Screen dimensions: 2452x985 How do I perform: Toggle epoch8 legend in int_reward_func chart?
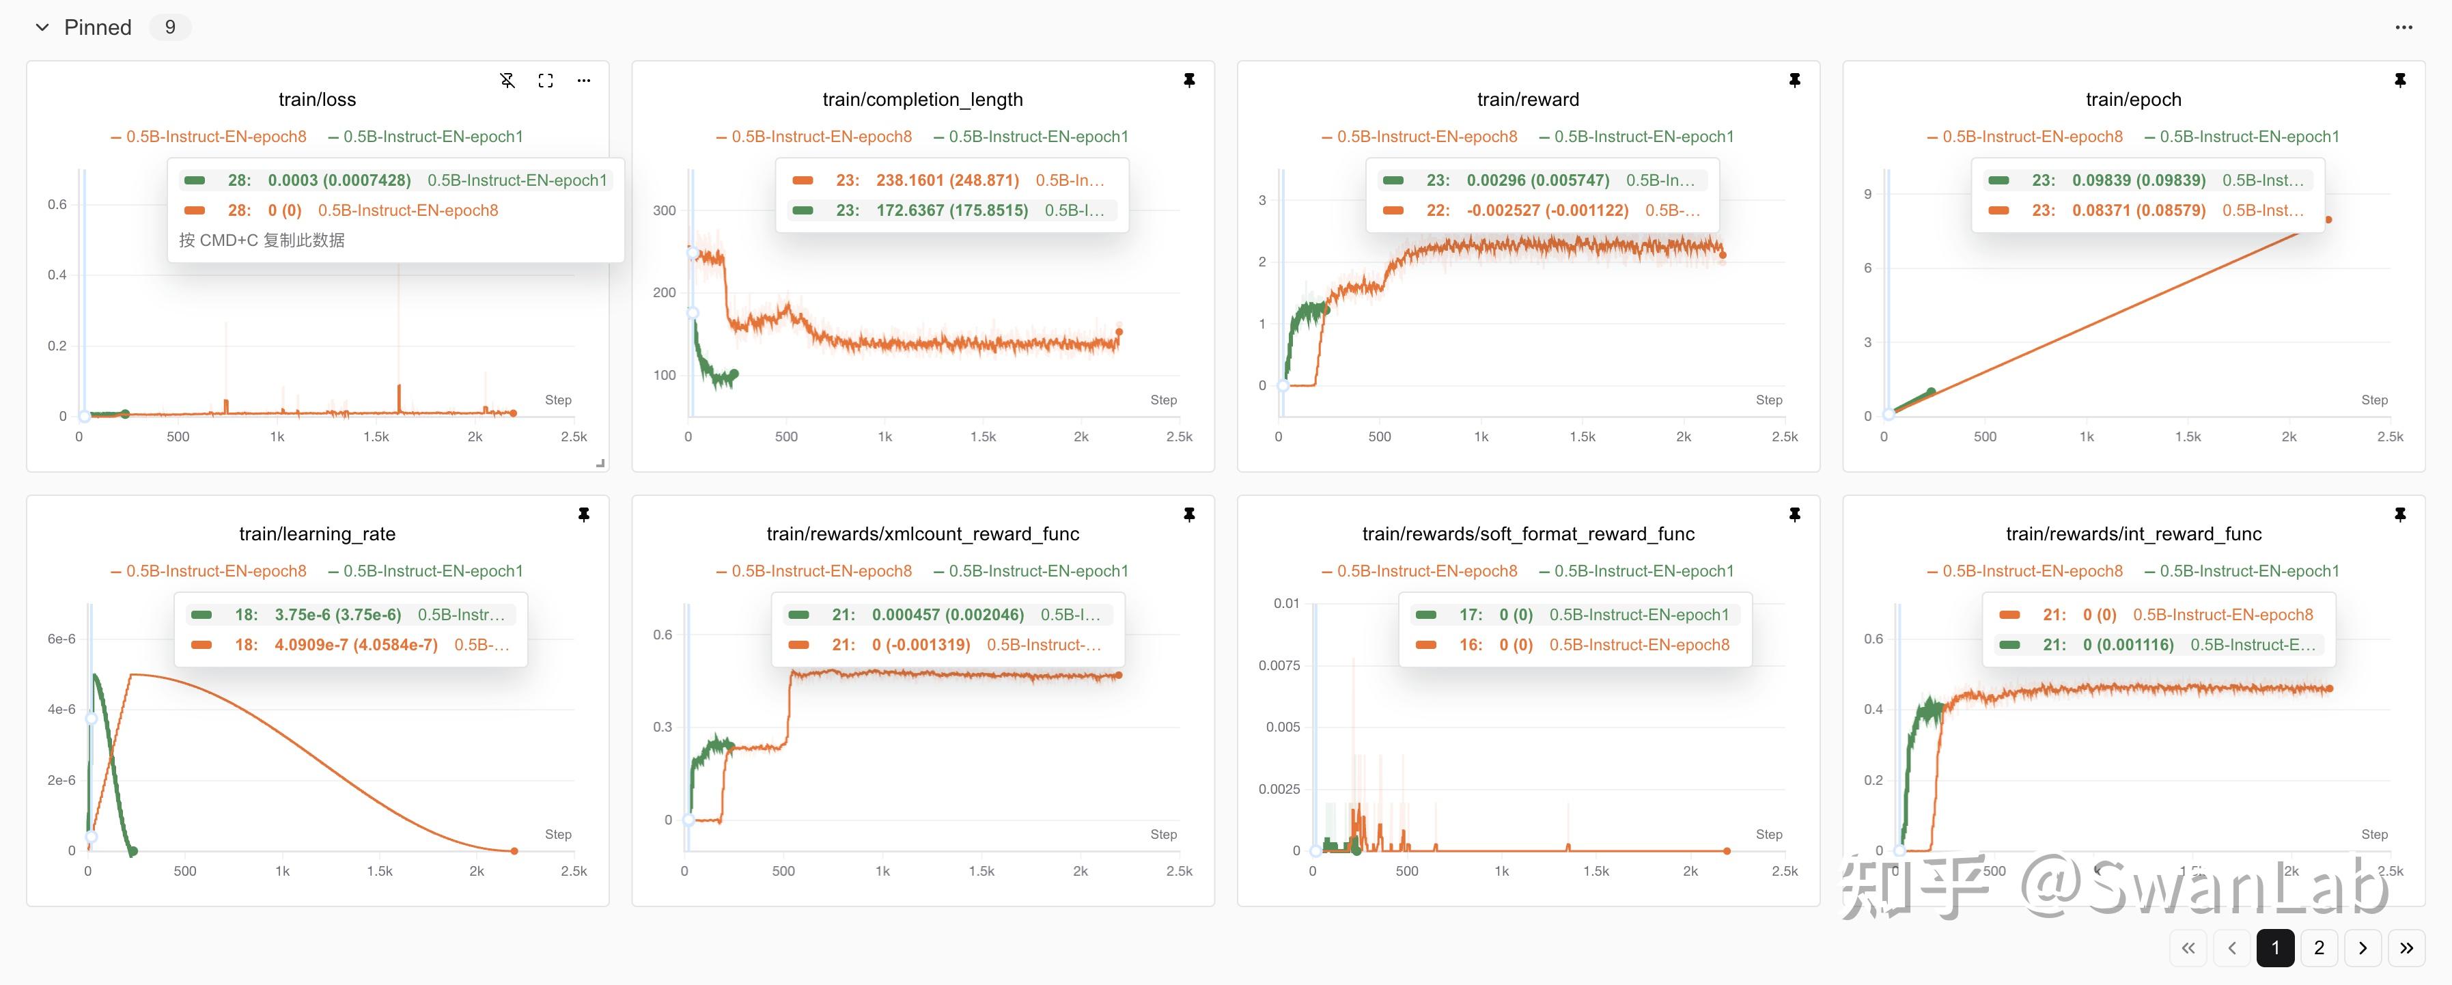click(x=2024, y=571)
